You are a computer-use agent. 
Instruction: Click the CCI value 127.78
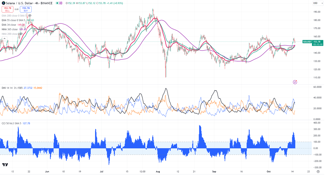[x=26, y=123]
